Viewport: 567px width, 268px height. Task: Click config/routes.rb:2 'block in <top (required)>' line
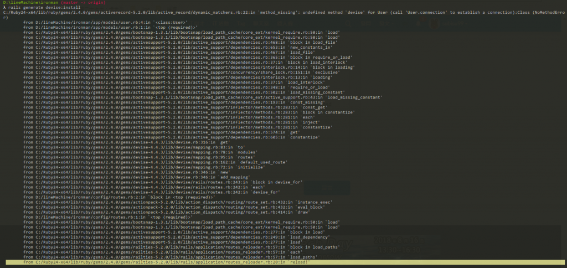click(x=118, y=198)
